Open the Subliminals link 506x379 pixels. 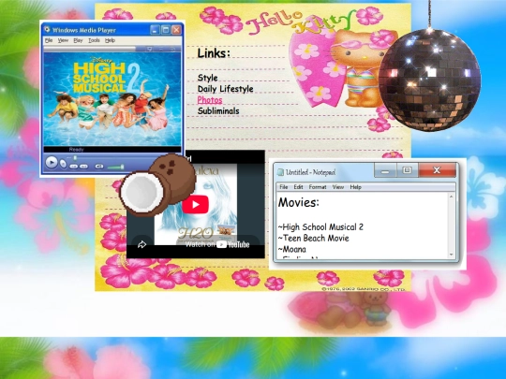[x=218, y=110]
